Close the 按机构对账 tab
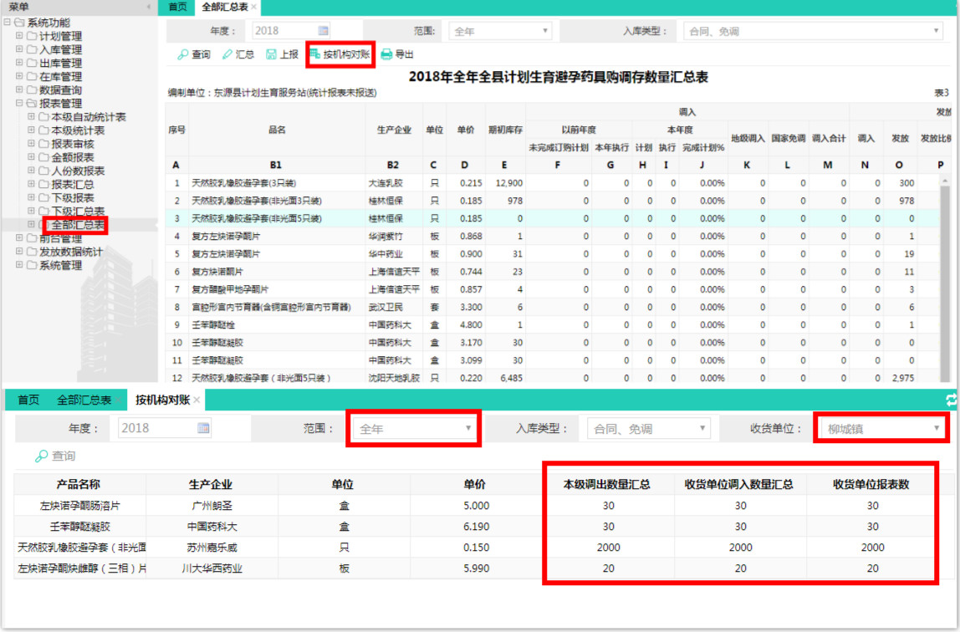Viewport: 960px width, 632px height. pos(197,400)
